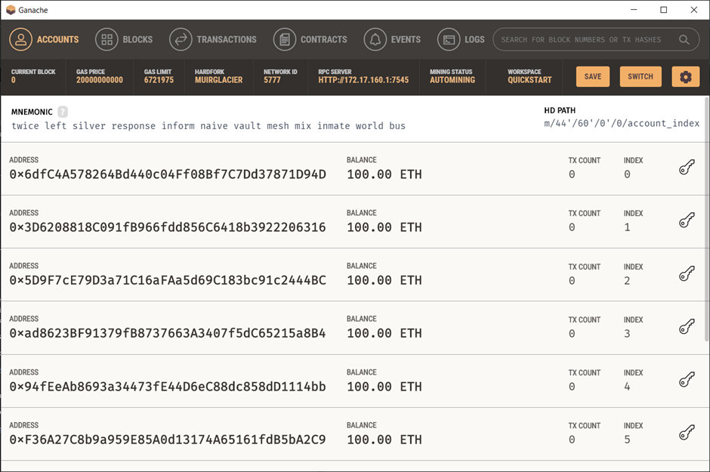Click the HD path m/44'/60'/0'/0/account_index
Image resolution: width=710 pixels, height=472 pixels.
pos(622,123)
